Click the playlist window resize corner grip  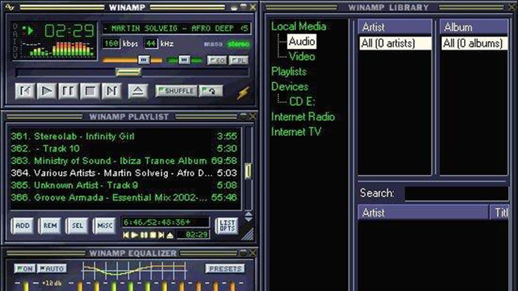(248, 234)
